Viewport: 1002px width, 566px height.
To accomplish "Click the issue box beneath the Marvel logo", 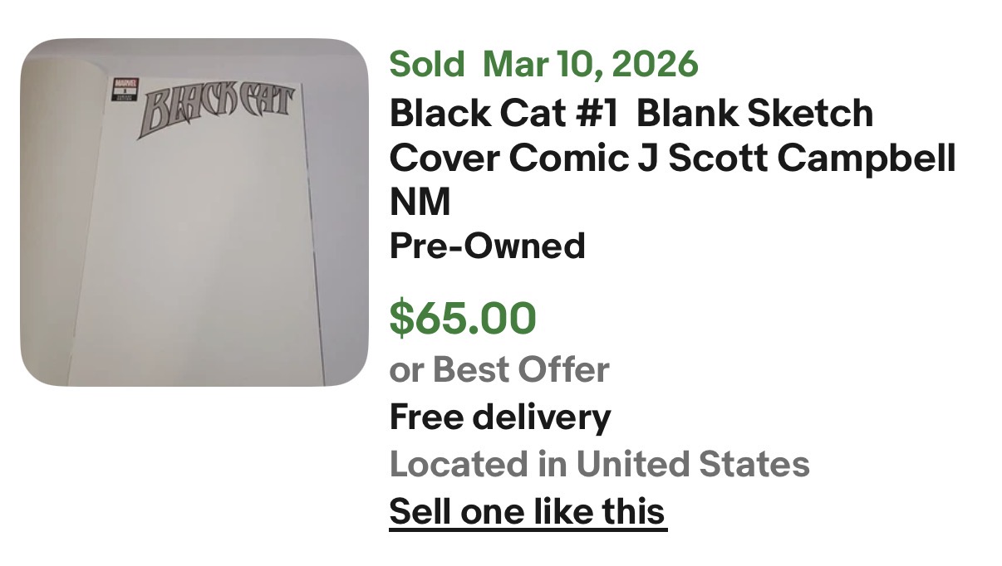I will (127, 95).
